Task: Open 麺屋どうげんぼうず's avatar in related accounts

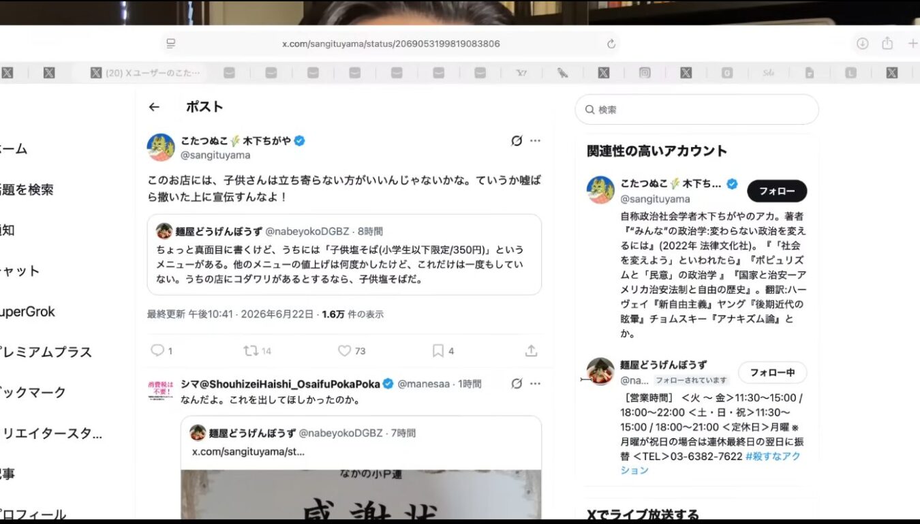Action: point(600,371)
